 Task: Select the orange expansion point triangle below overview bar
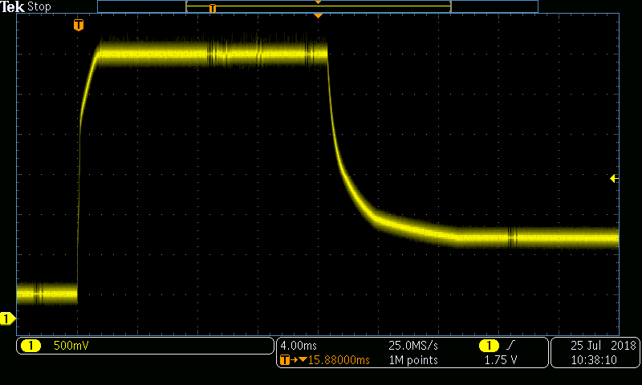pyautogui.click(x=319, y=16)
